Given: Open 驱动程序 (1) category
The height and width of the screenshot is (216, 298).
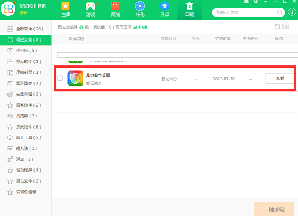Looking at the screenshot, I should coord(26,170).
